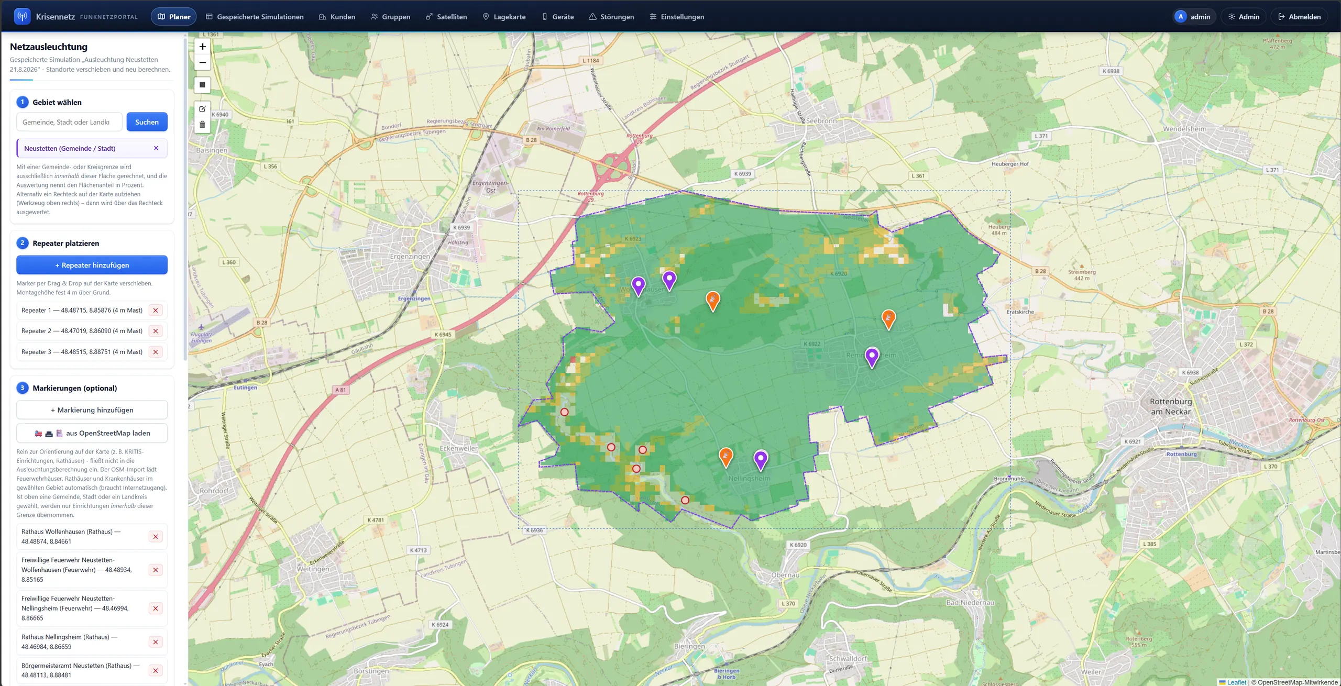Zoom in on the map
This screenshot has height=686, width=1341.
(203, 47)
